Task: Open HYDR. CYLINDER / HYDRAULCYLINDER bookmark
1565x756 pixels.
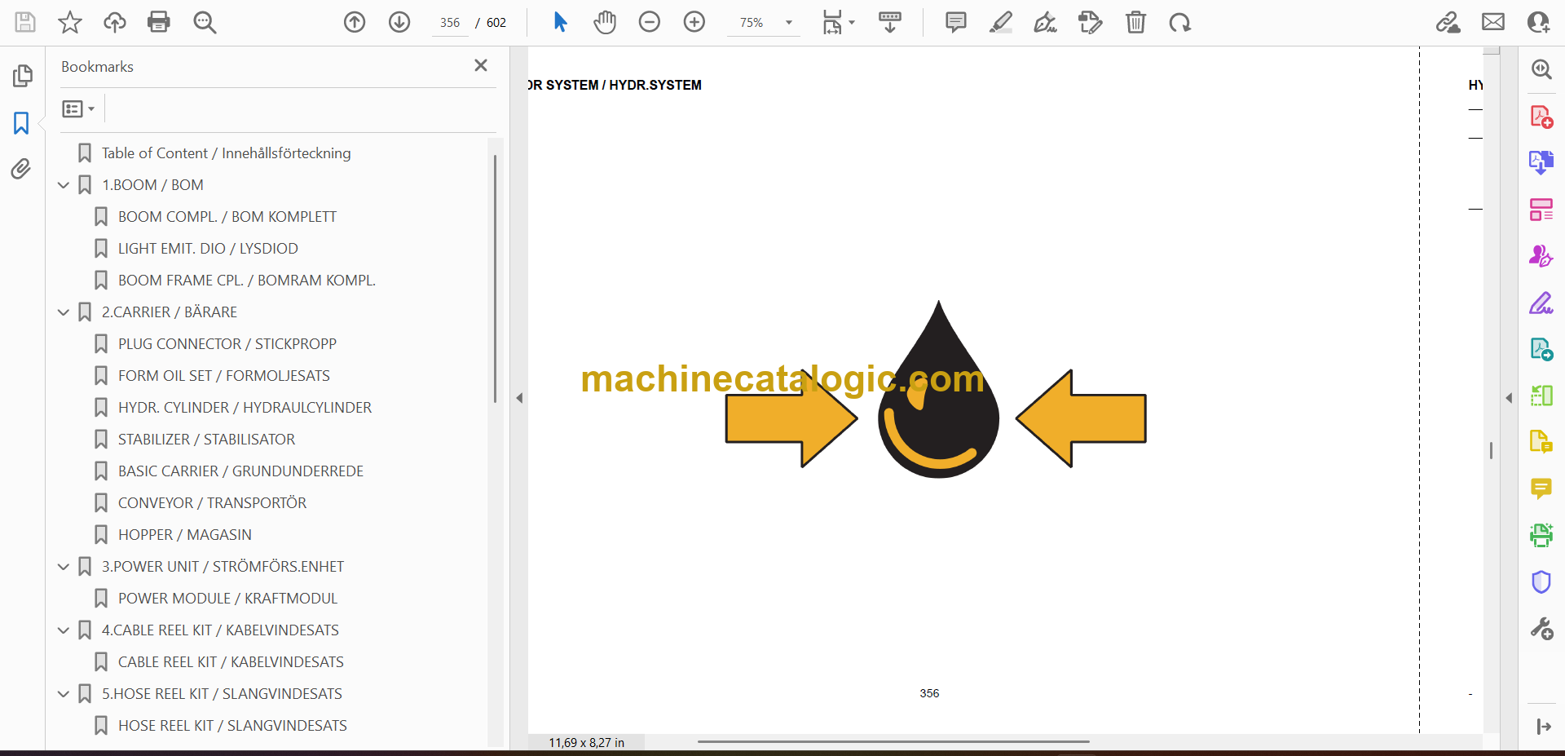Action: [x=245, y=408]
